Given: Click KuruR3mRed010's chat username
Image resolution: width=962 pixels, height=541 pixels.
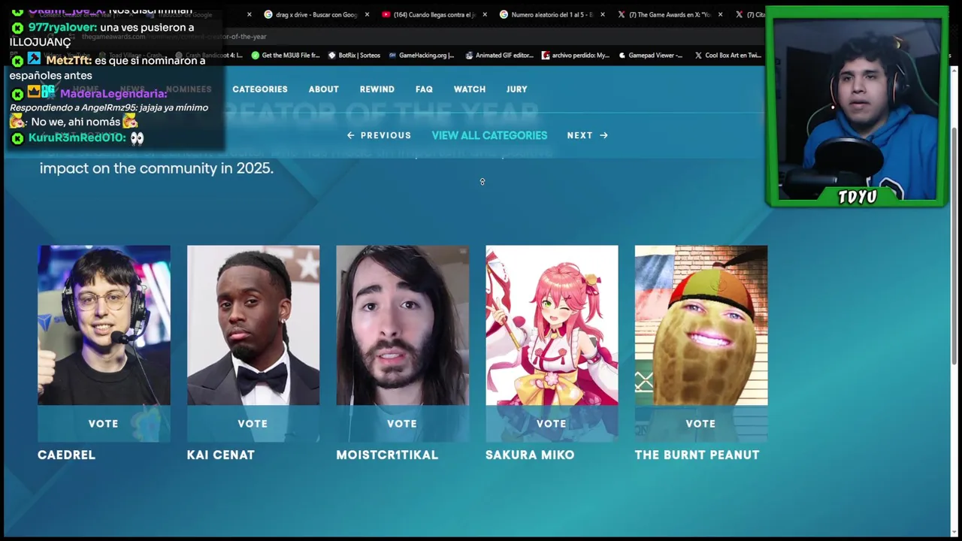Looking at the screenshot, I should (x=77, y=138).
